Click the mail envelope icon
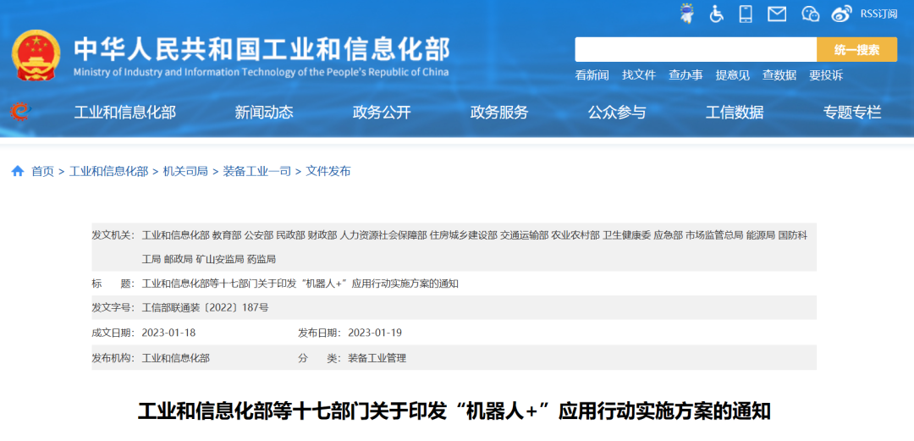The height and width of the screenshot is (441, 914). click(x=777, y=14)
